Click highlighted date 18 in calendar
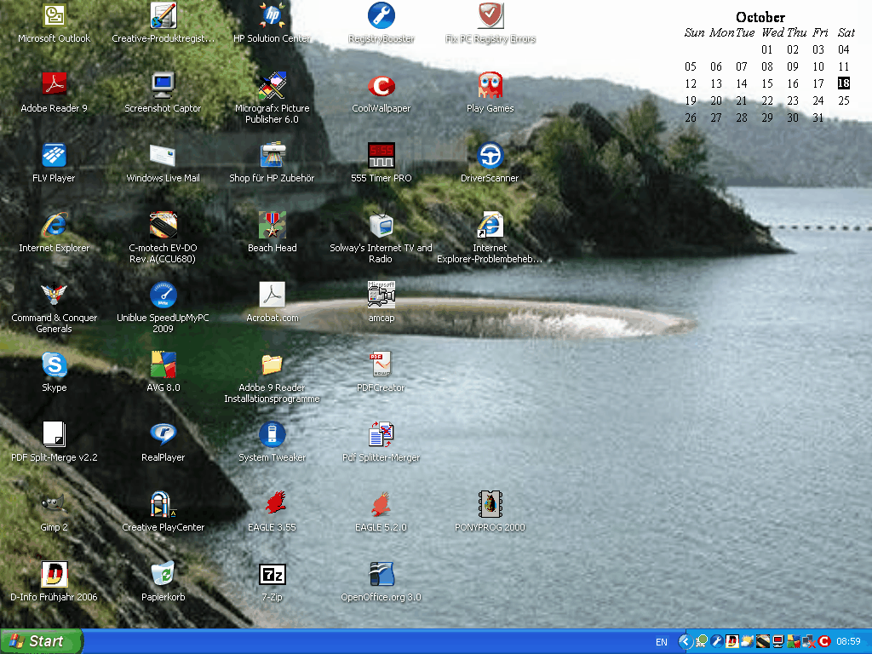Screen dimensions: 872x654 (x=844, y=83)
